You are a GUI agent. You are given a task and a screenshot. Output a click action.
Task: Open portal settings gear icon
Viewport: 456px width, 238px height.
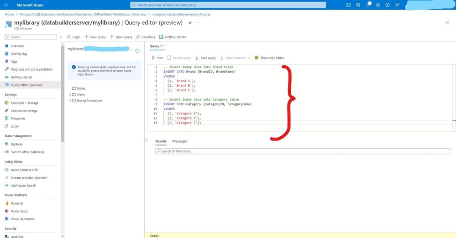tap(378, 5)
